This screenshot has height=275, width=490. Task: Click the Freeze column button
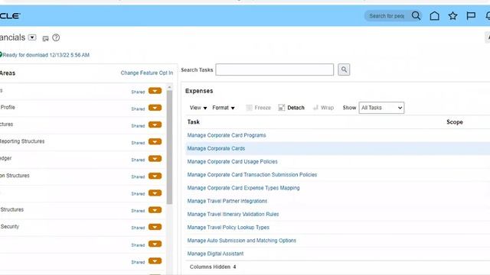pos(259,108)
